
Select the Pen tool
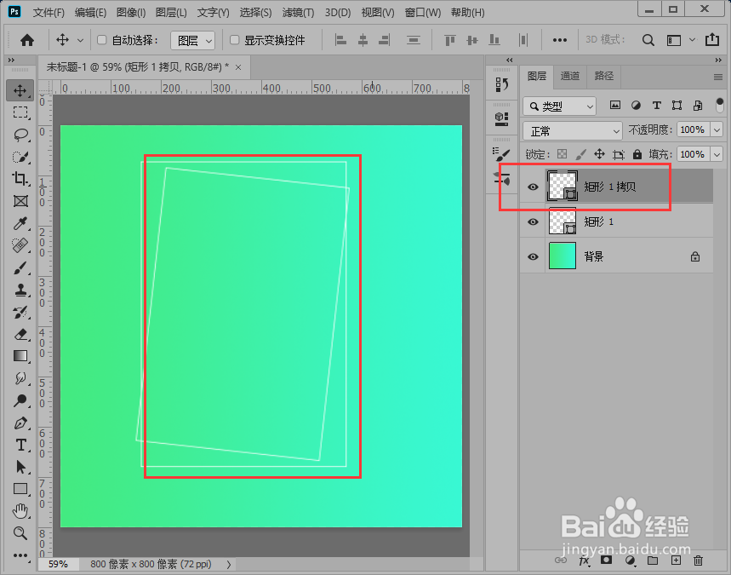pyautogui.click(x=20, y=423)
